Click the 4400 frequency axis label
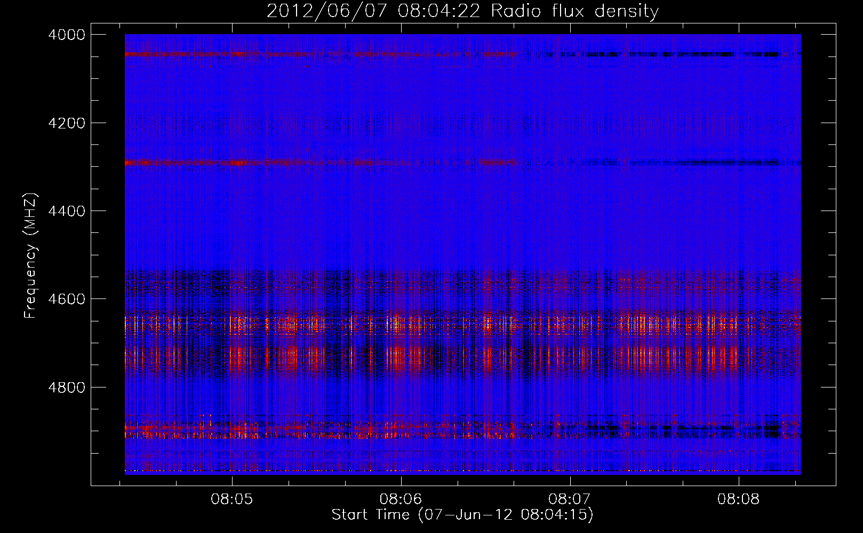 (67, 211)
